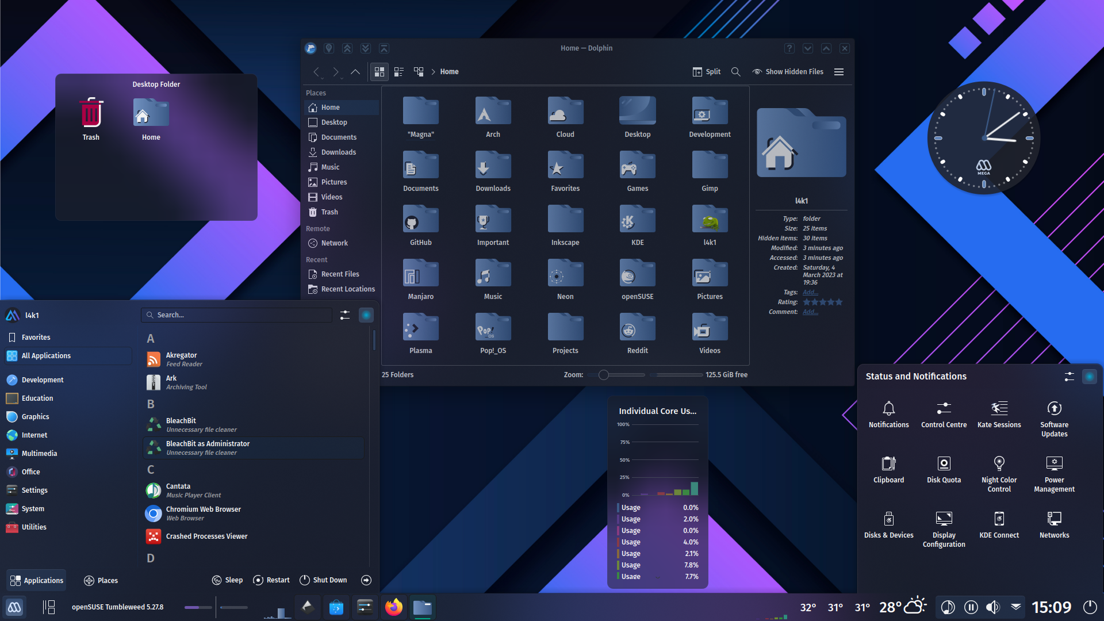Open Trash icon in Desktop Folder widget

91,119
